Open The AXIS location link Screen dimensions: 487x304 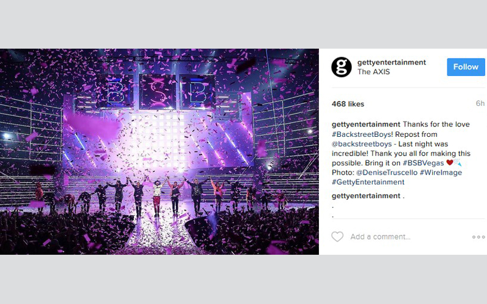373,72
